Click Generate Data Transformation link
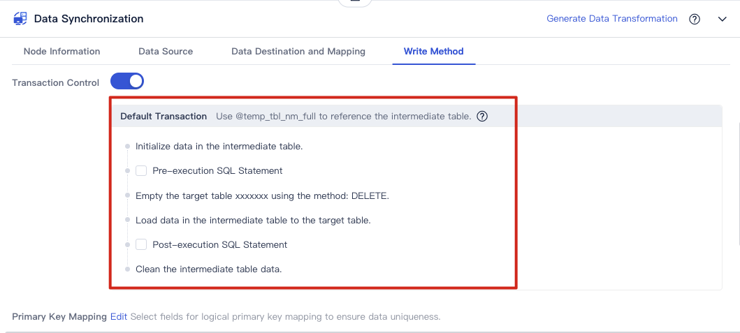This screenshot has width=740, height=333. 611,19
